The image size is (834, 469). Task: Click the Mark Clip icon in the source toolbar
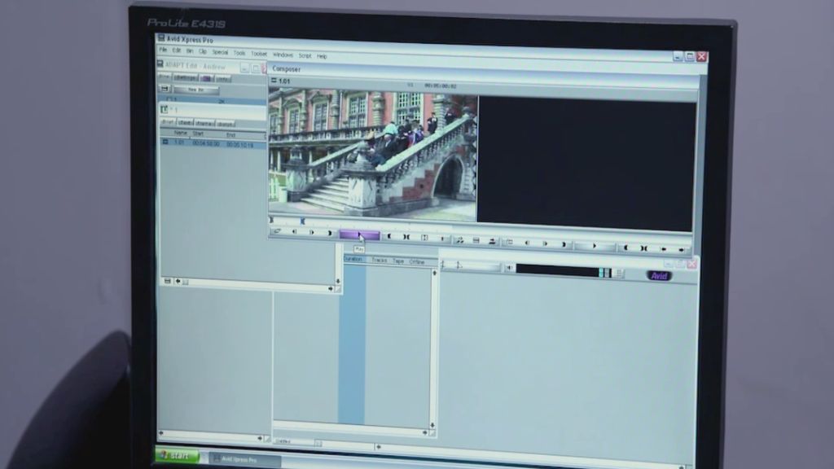click(x=424, y=238)
